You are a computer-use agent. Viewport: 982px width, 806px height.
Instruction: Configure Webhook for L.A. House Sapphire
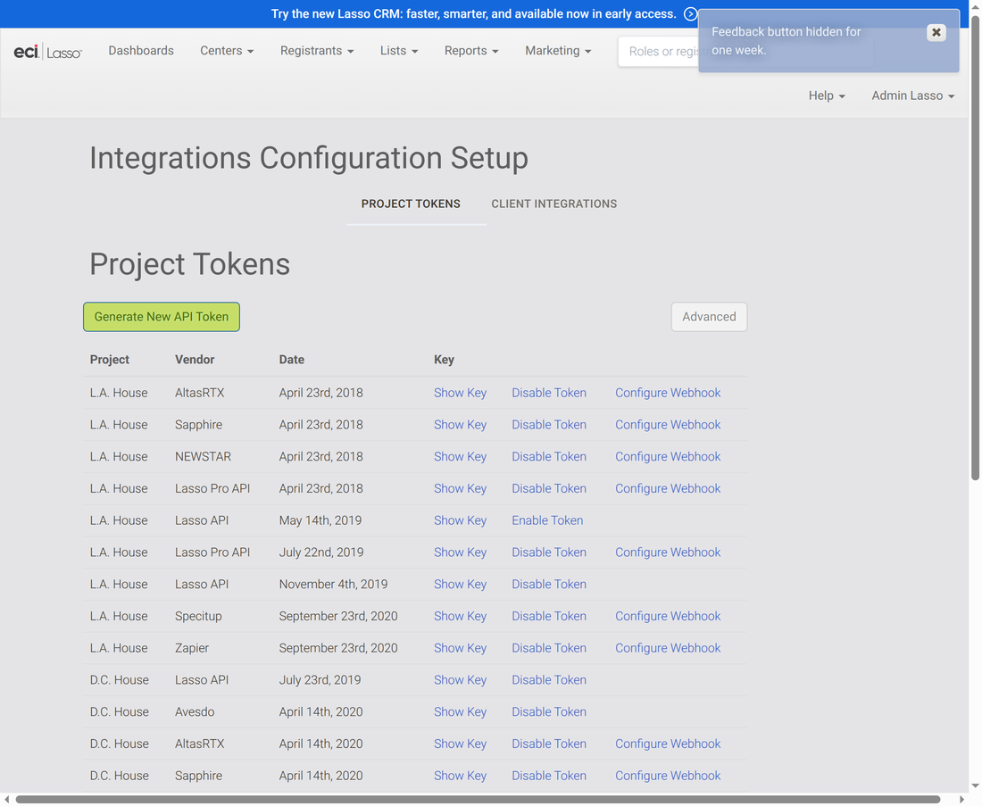pos(668,425)
